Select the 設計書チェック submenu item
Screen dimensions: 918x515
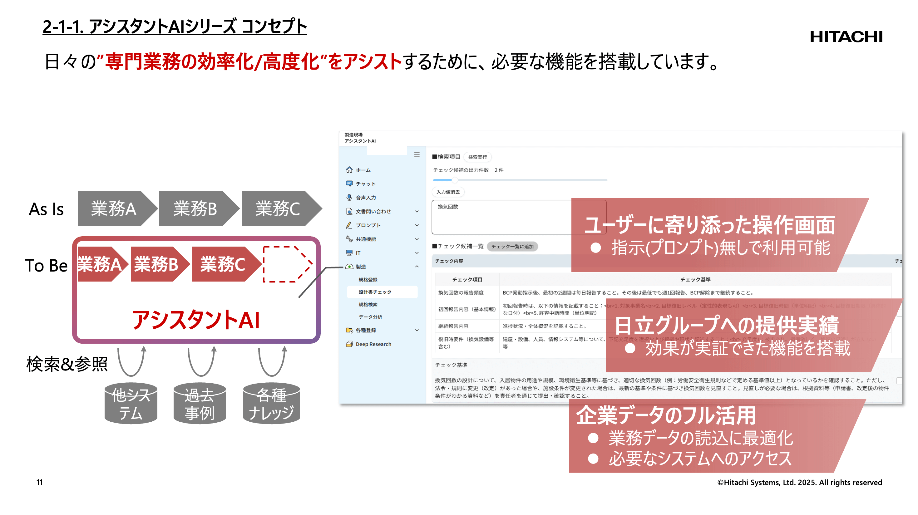(x=382, y=292)
